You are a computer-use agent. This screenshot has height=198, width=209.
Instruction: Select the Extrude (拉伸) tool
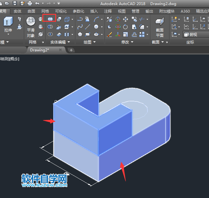coord(8,25)
